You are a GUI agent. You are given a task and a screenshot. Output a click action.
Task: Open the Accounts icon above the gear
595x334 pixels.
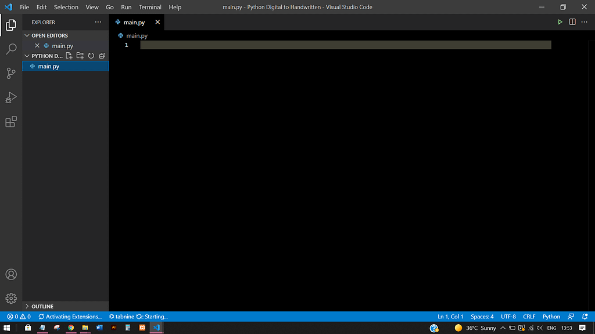pos(11,274)
